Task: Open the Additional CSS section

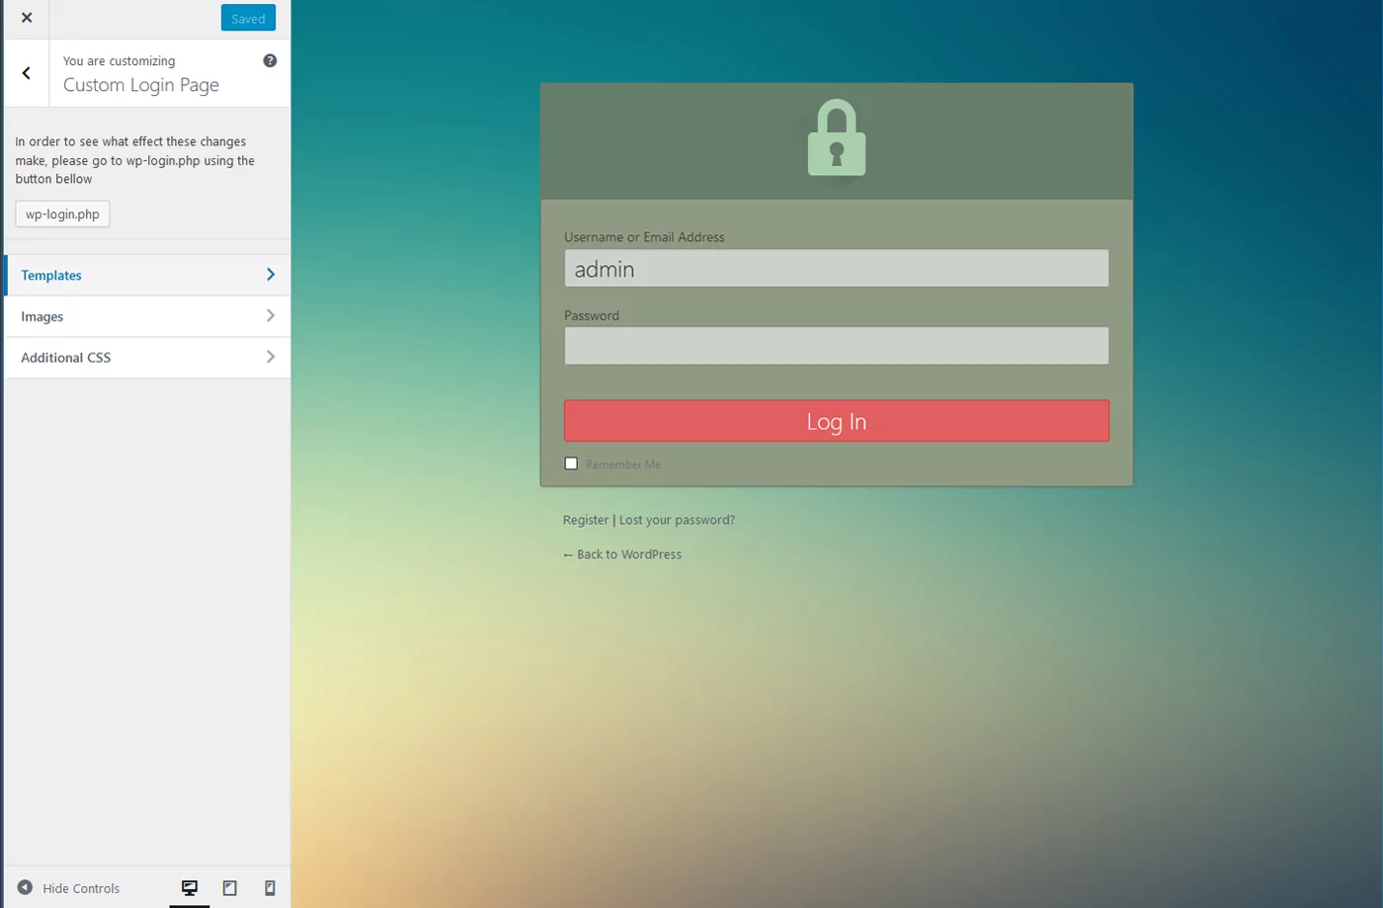Action: pyautogui.click(x=147, y=358)
